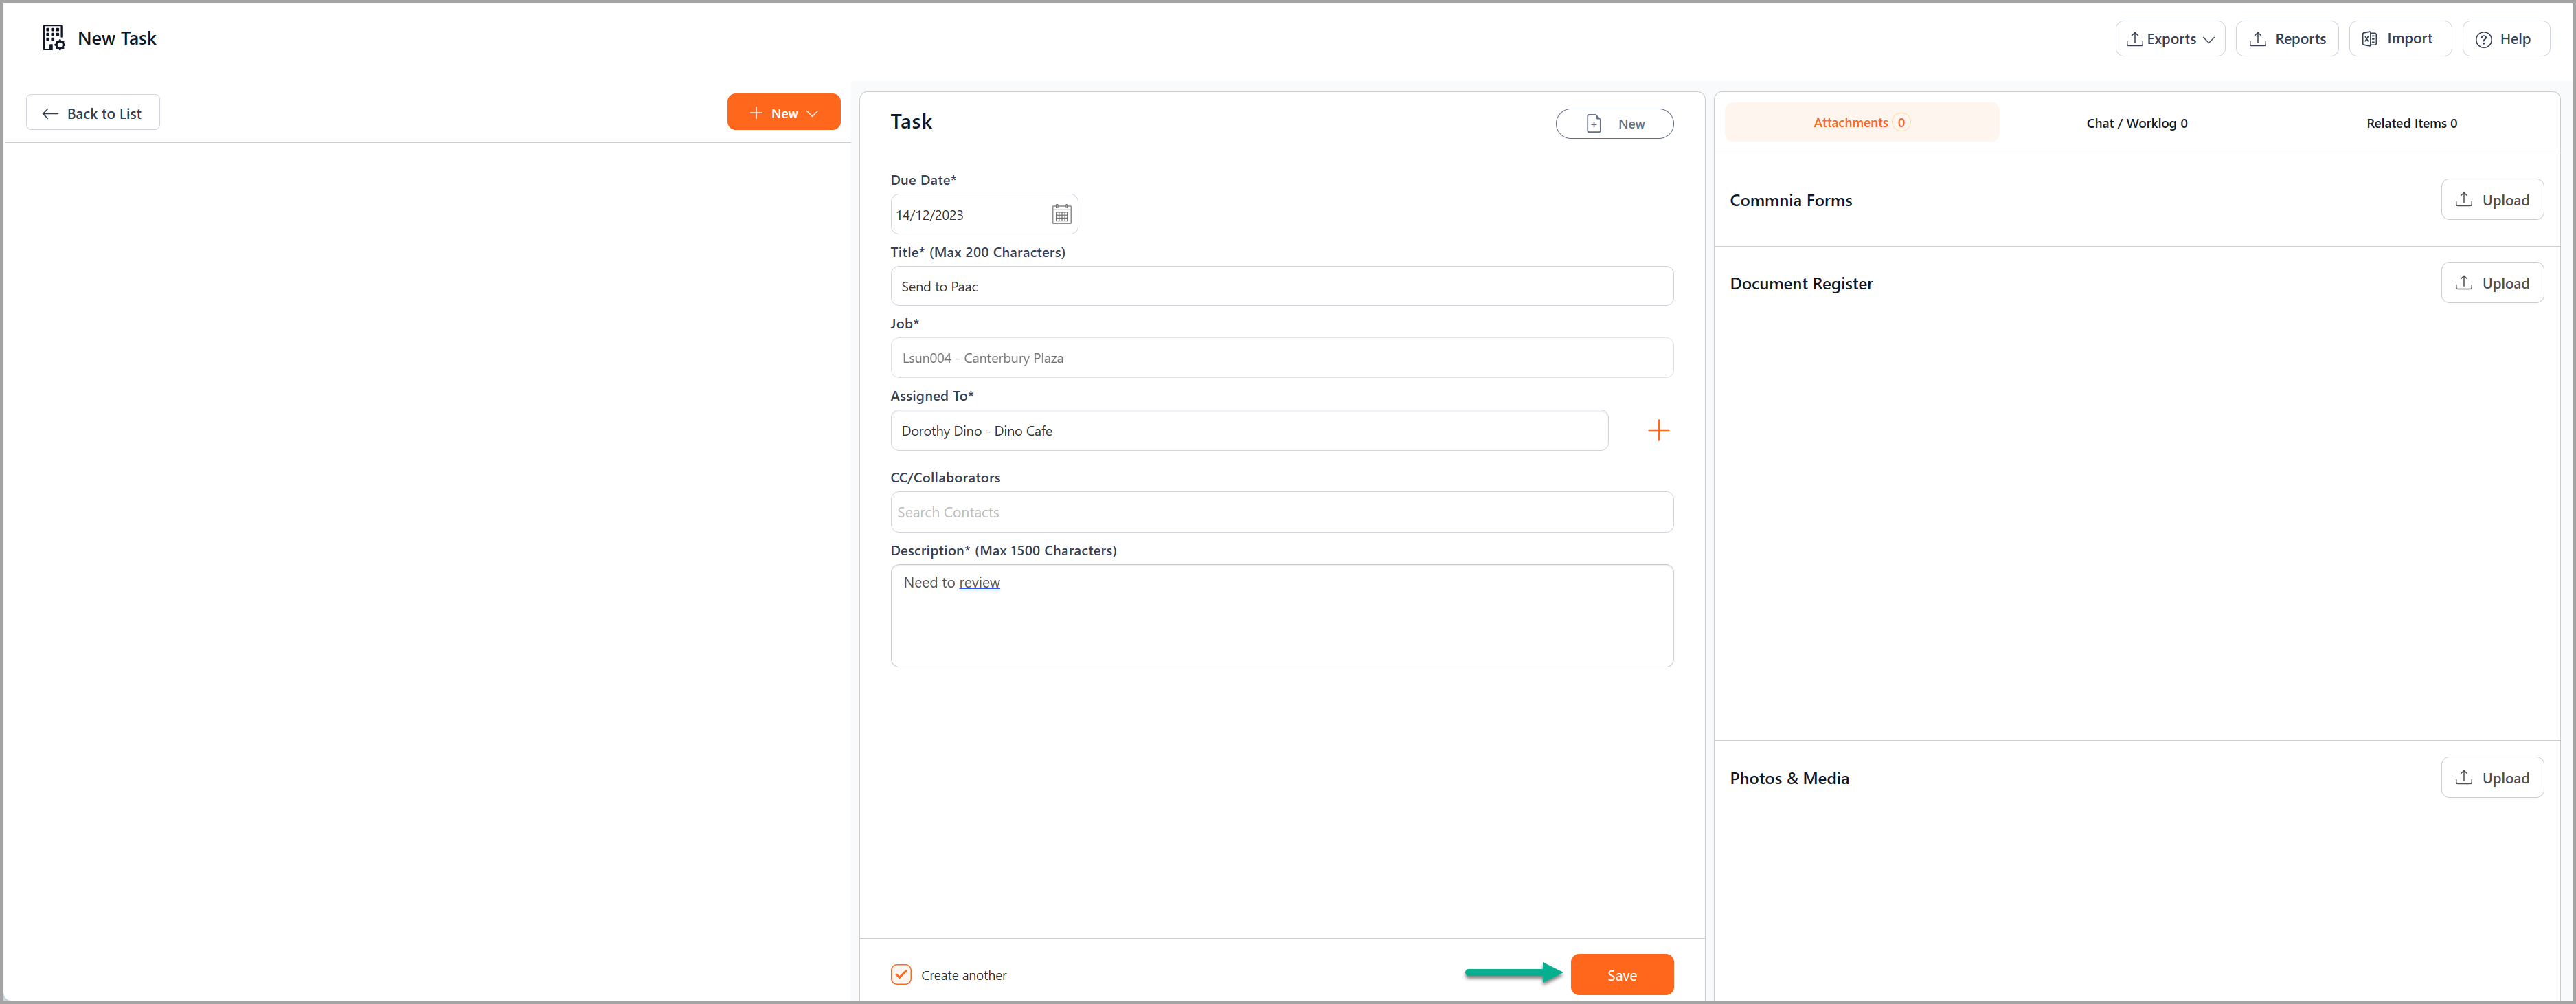Click the Reports upload icon
Screen dimensions: 2576x1004
2258,39
